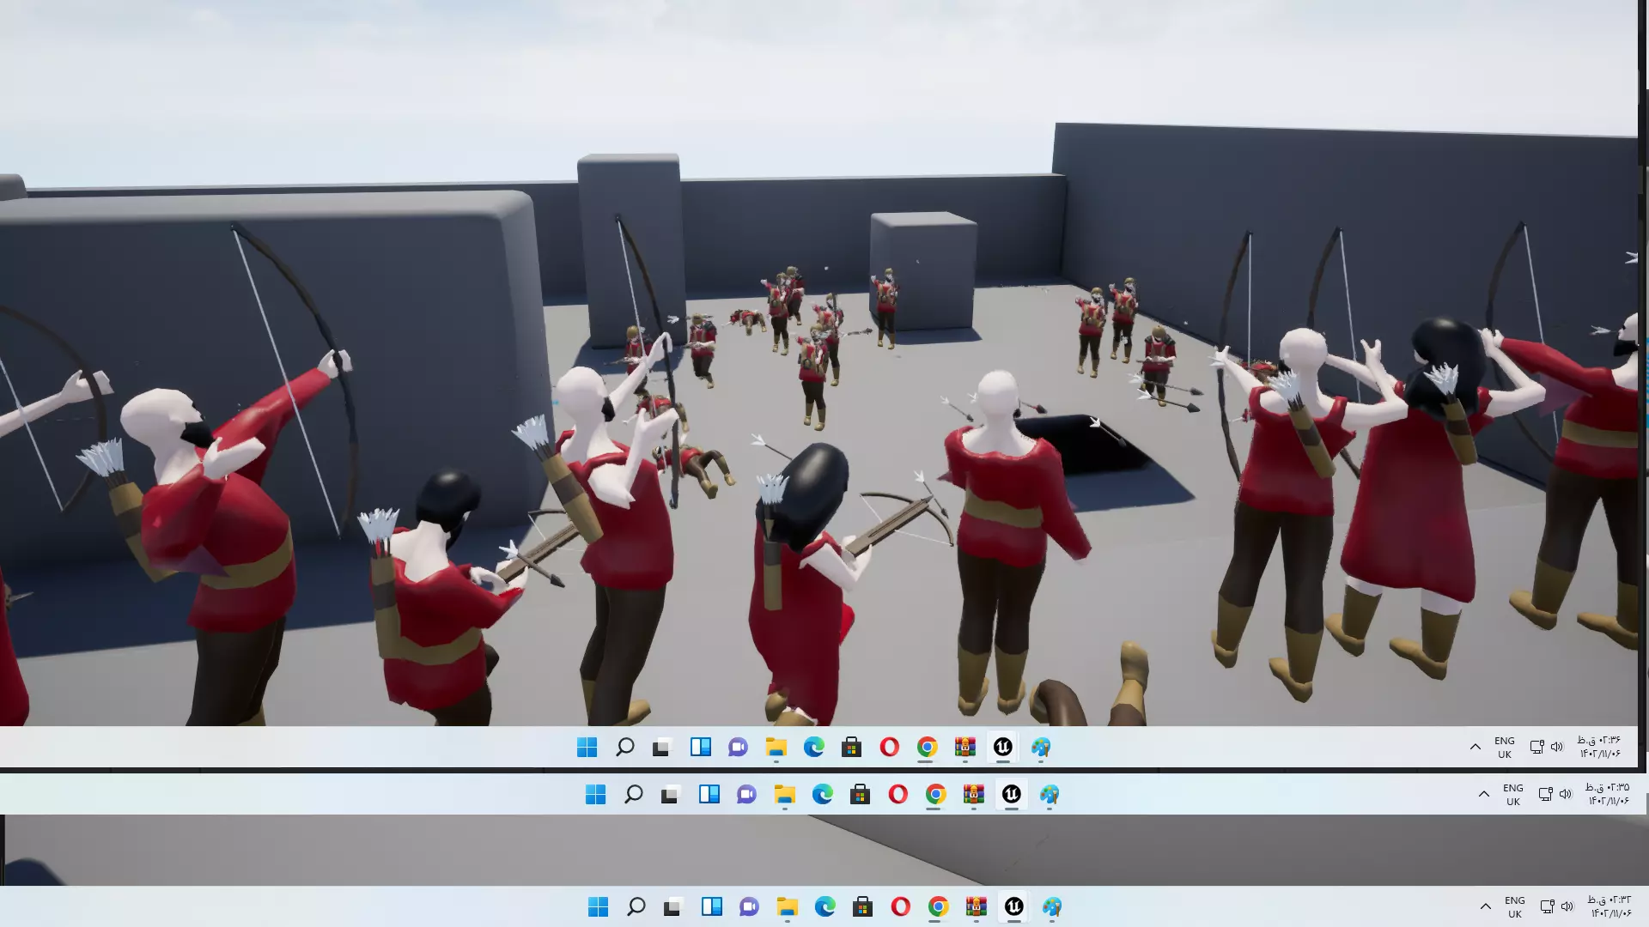Open WinRAR from the bottom taskbar
Viewport: 1649px width, 927px height.
[x=976, y=906]
